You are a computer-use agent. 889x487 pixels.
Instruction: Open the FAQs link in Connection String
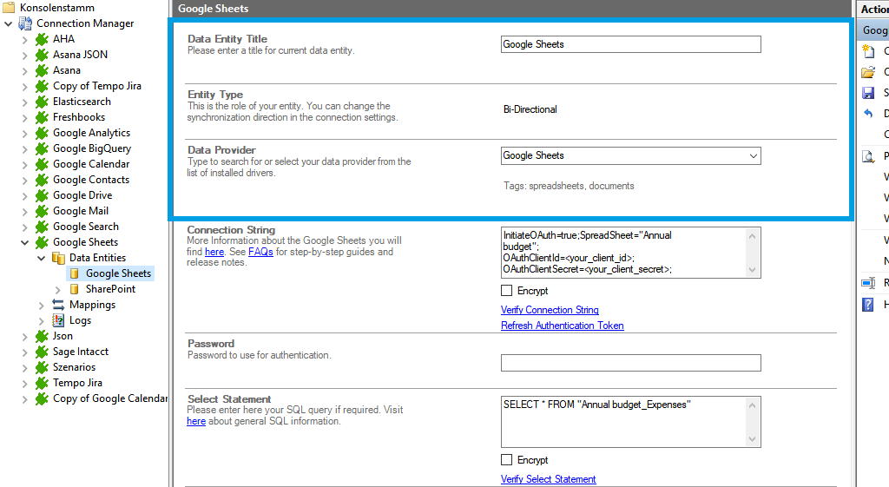[260, 252]
